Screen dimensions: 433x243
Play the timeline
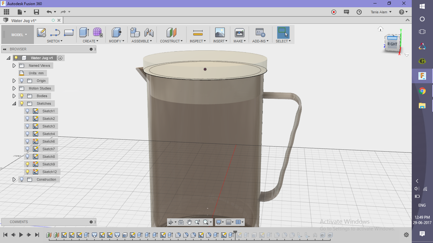(21, 235)
